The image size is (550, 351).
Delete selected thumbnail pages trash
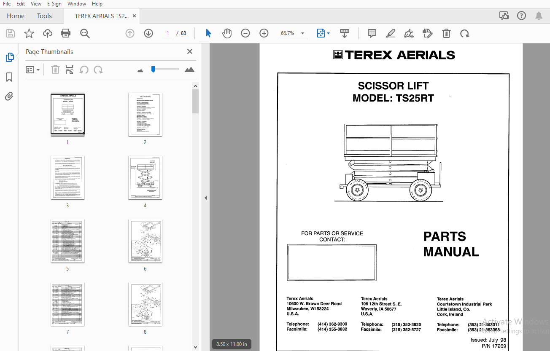tap(55, 70)
